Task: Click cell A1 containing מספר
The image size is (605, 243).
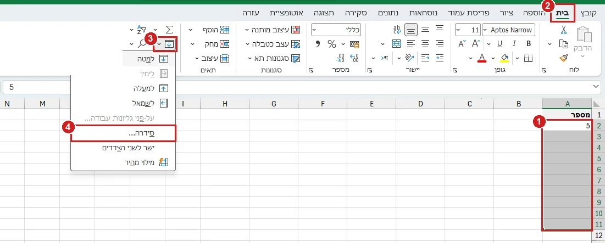Action: [x=567, y=115]
